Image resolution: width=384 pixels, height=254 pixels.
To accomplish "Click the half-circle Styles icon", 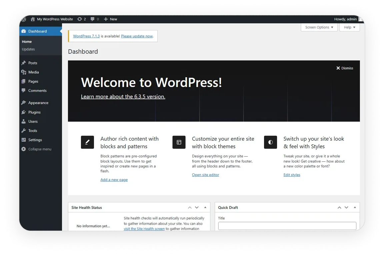I will click(x=270, y=142).
